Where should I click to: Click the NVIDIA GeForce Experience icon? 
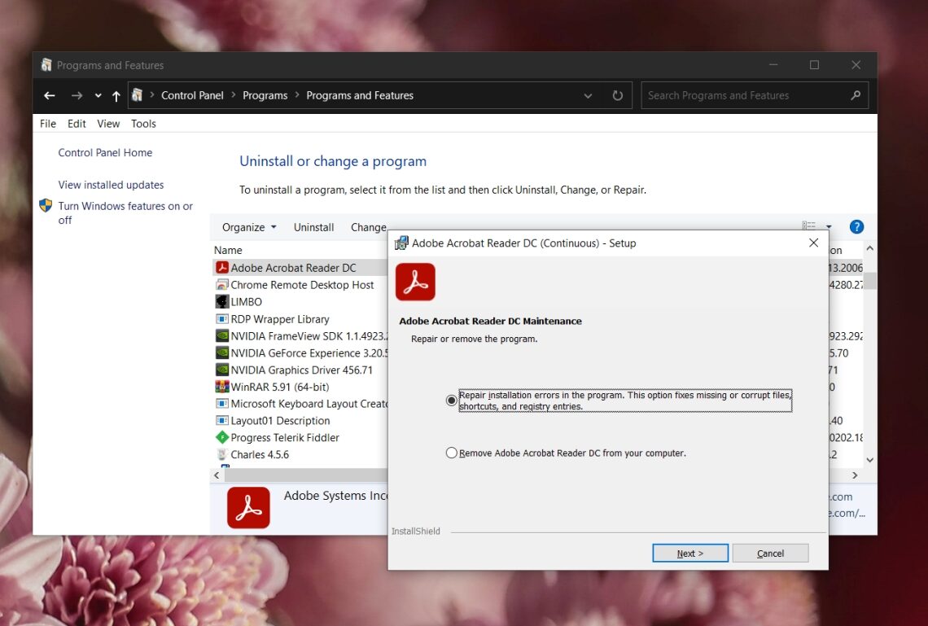(221, 353)
